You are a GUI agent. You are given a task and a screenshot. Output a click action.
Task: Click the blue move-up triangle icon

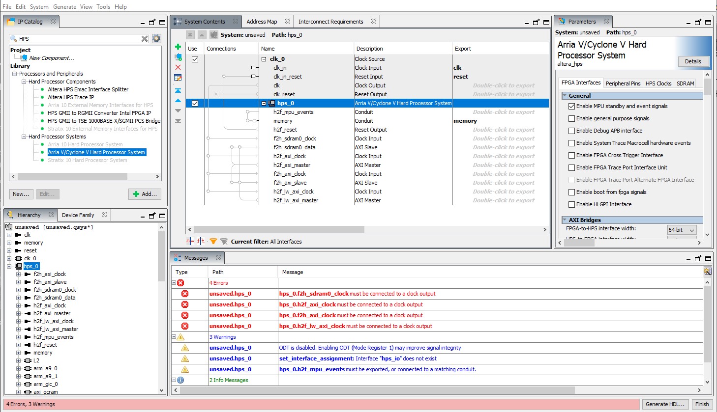tap(178, 101)
